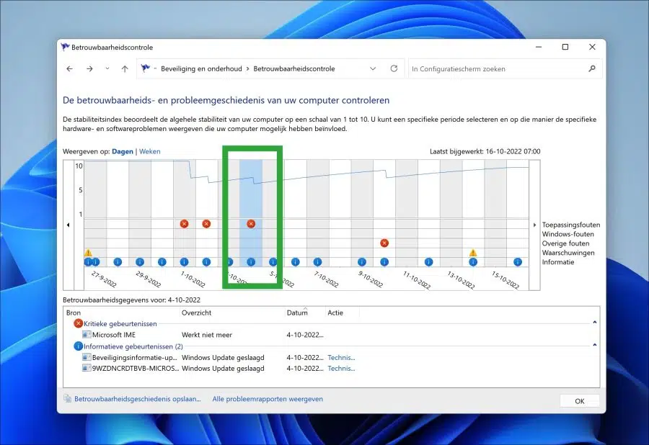Open the window menu via title bar flag icon
The image size is (649, 445).
pyautogui.click(x=65, y=47)
